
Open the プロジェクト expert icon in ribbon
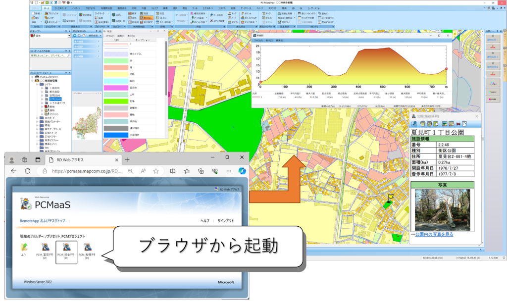(x=47, y=13)
